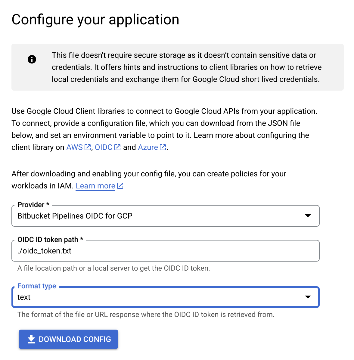Click the download arrow icon on the config button

pyautogui.click(x=31, y=339)
